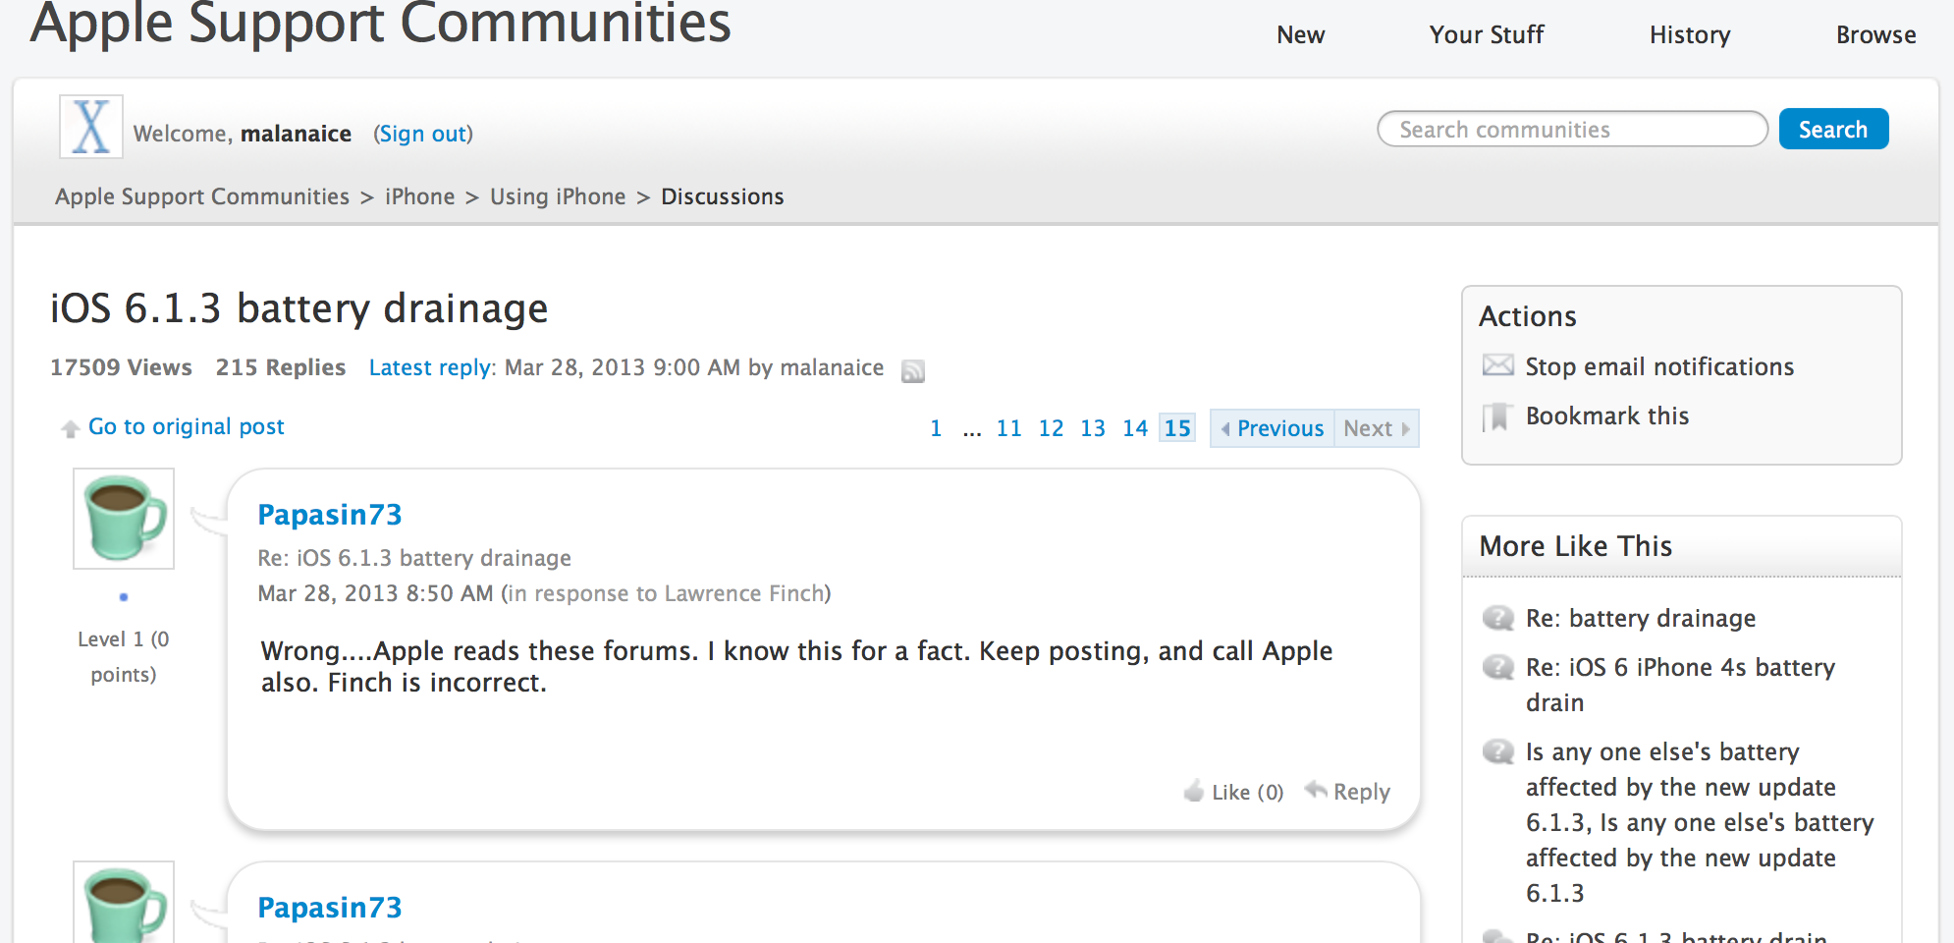The width and height of the screenshot is (1954, 943).
Task: Click the envelope email notifications icon
Action: 1497,365
